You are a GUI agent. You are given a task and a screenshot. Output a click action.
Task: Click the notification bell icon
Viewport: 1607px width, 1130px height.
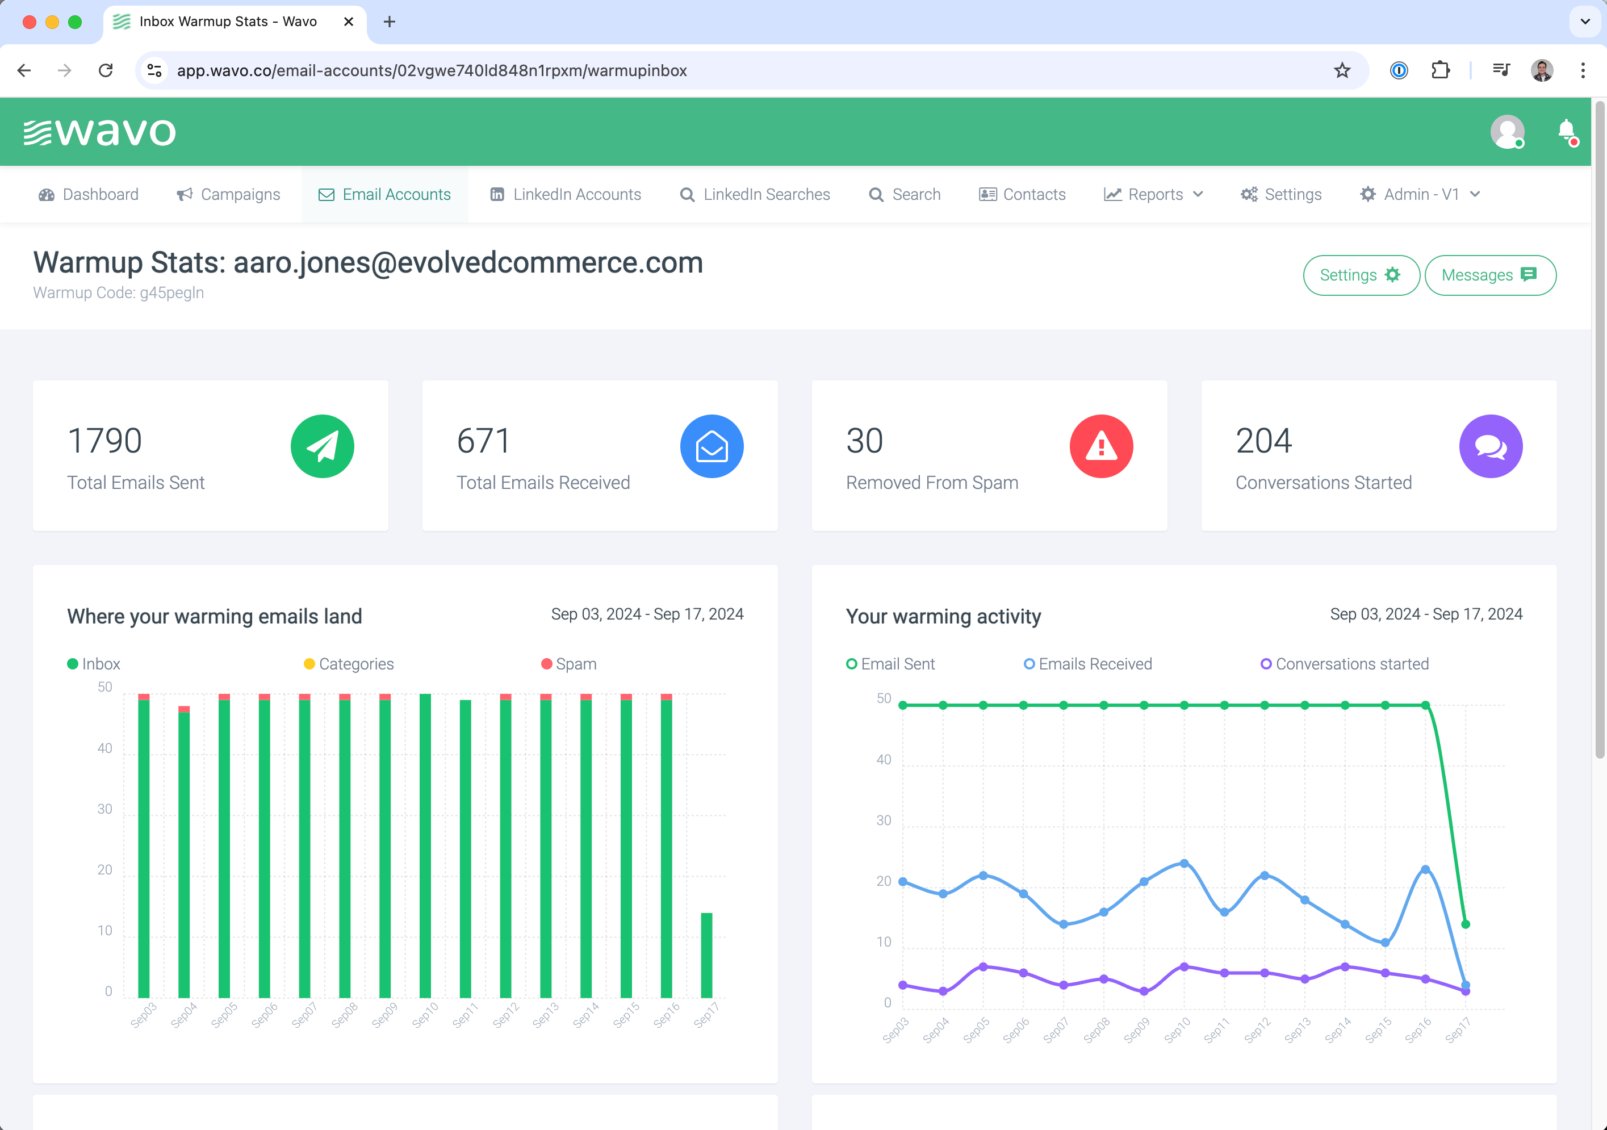(1567, 131)
